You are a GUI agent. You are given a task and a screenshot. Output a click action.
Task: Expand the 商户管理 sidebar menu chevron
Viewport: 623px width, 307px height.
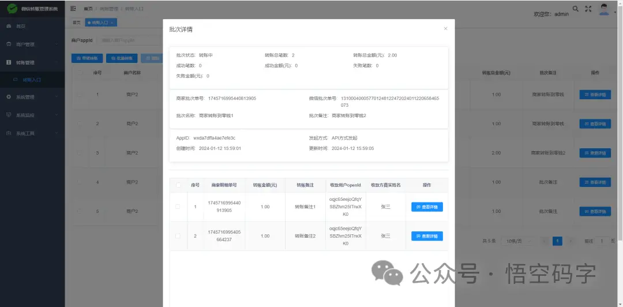click(x=57, y=44)
